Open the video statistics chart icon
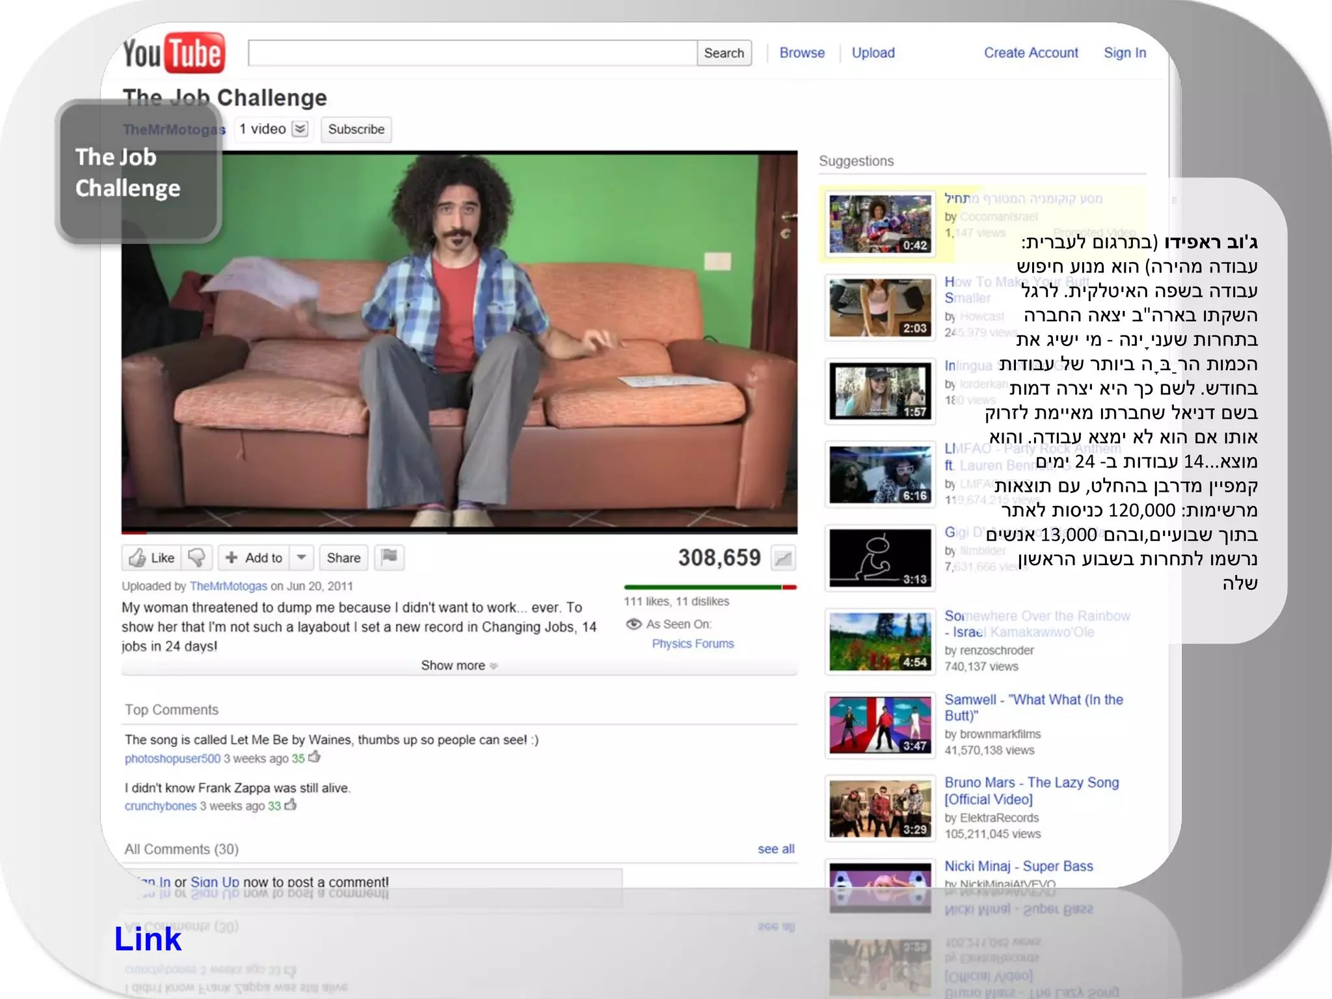Image resolution: width=1332 pixels, height=999 pixels. (x=783, y=558)
